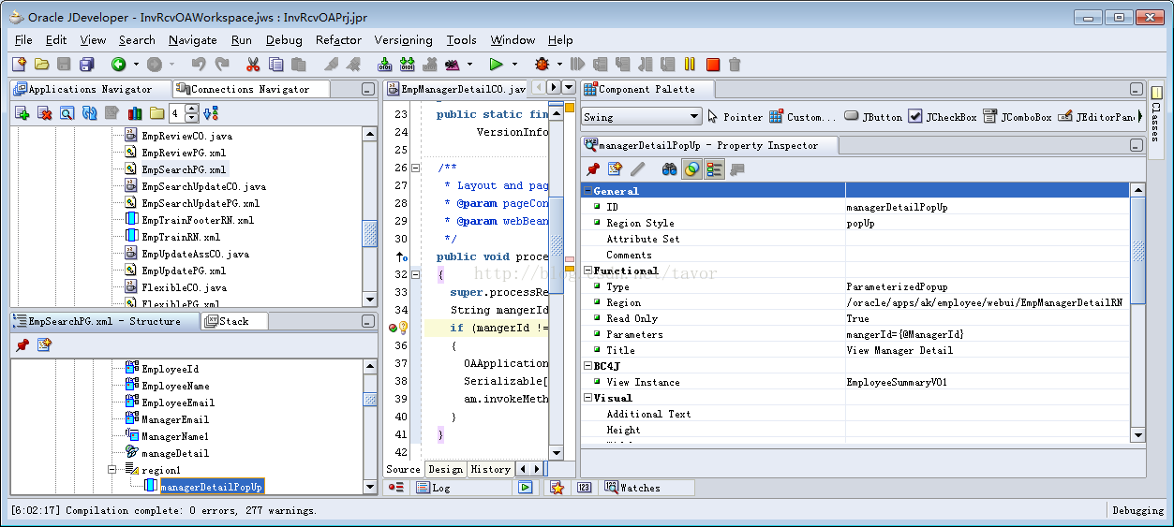This screenshot has width=1174, height=527.
Task: Collapse the Functional property section
Action: (x=587, y=271)
